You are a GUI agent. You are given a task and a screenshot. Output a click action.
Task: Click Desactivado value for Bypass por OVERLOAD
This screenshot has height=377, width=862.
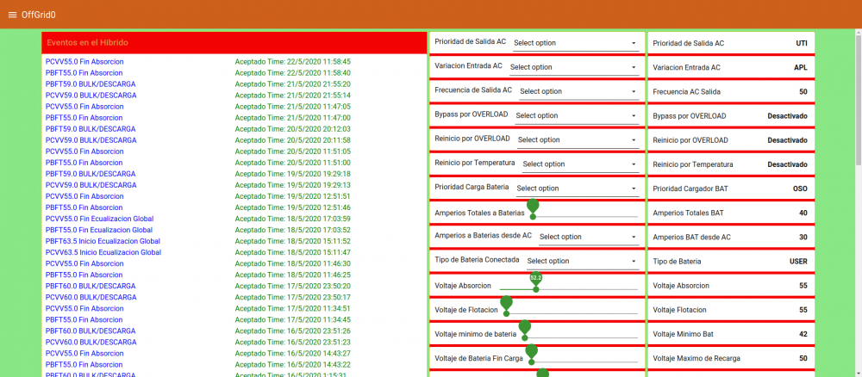(787, 116)
